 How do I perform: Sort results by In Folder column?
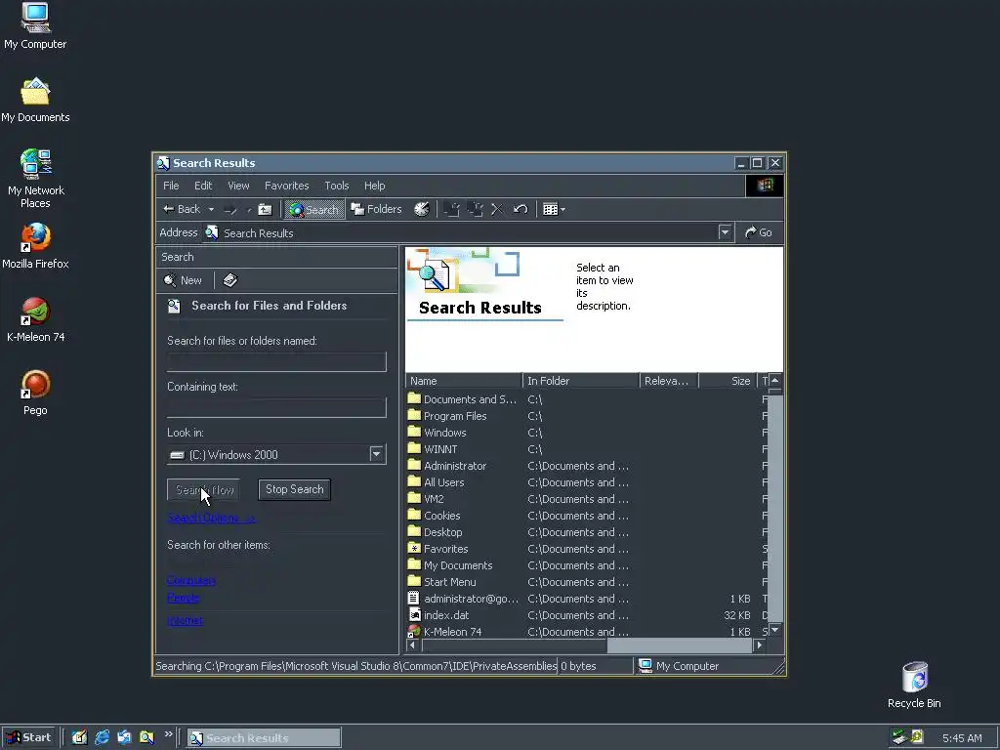[580, 381]
